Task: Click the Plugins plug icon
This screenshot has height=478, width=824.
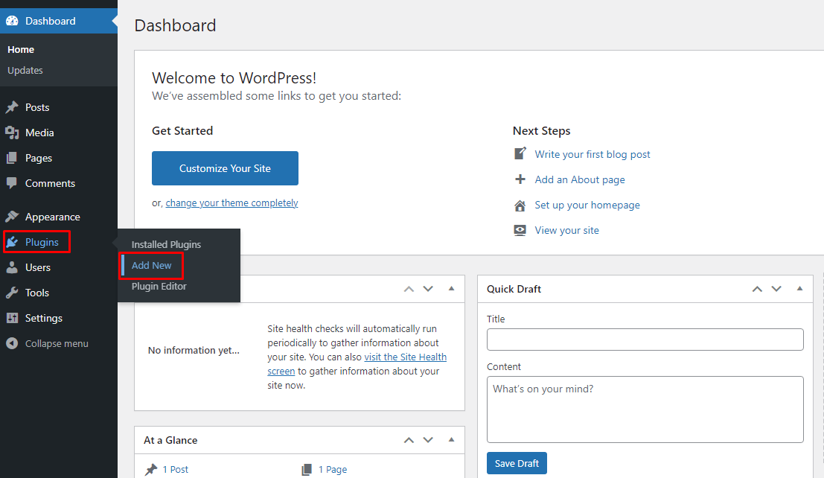Action: (x=12, y=242)
